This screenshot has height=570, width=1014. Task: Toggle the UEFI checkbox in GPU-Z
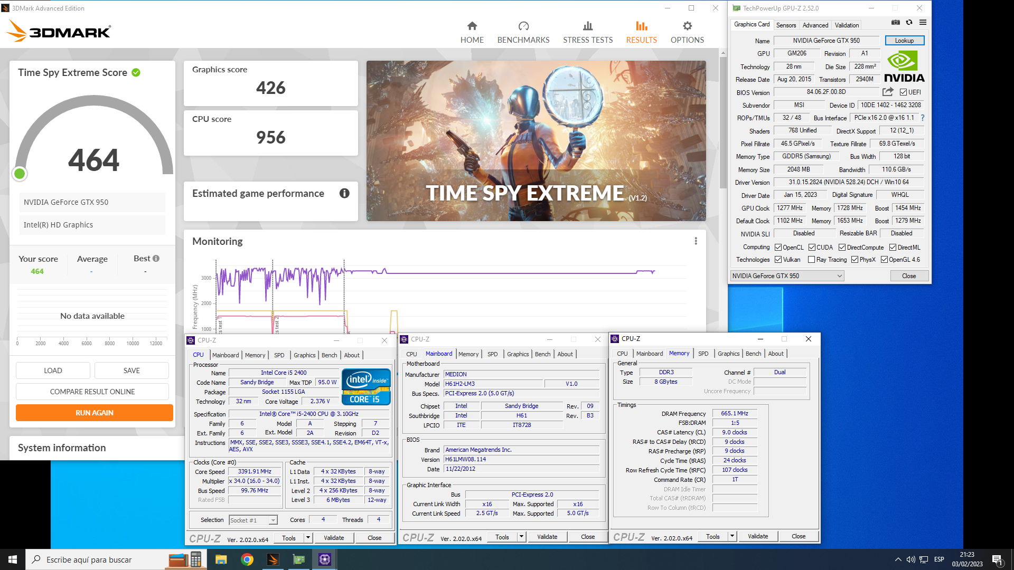coord(903,92)
